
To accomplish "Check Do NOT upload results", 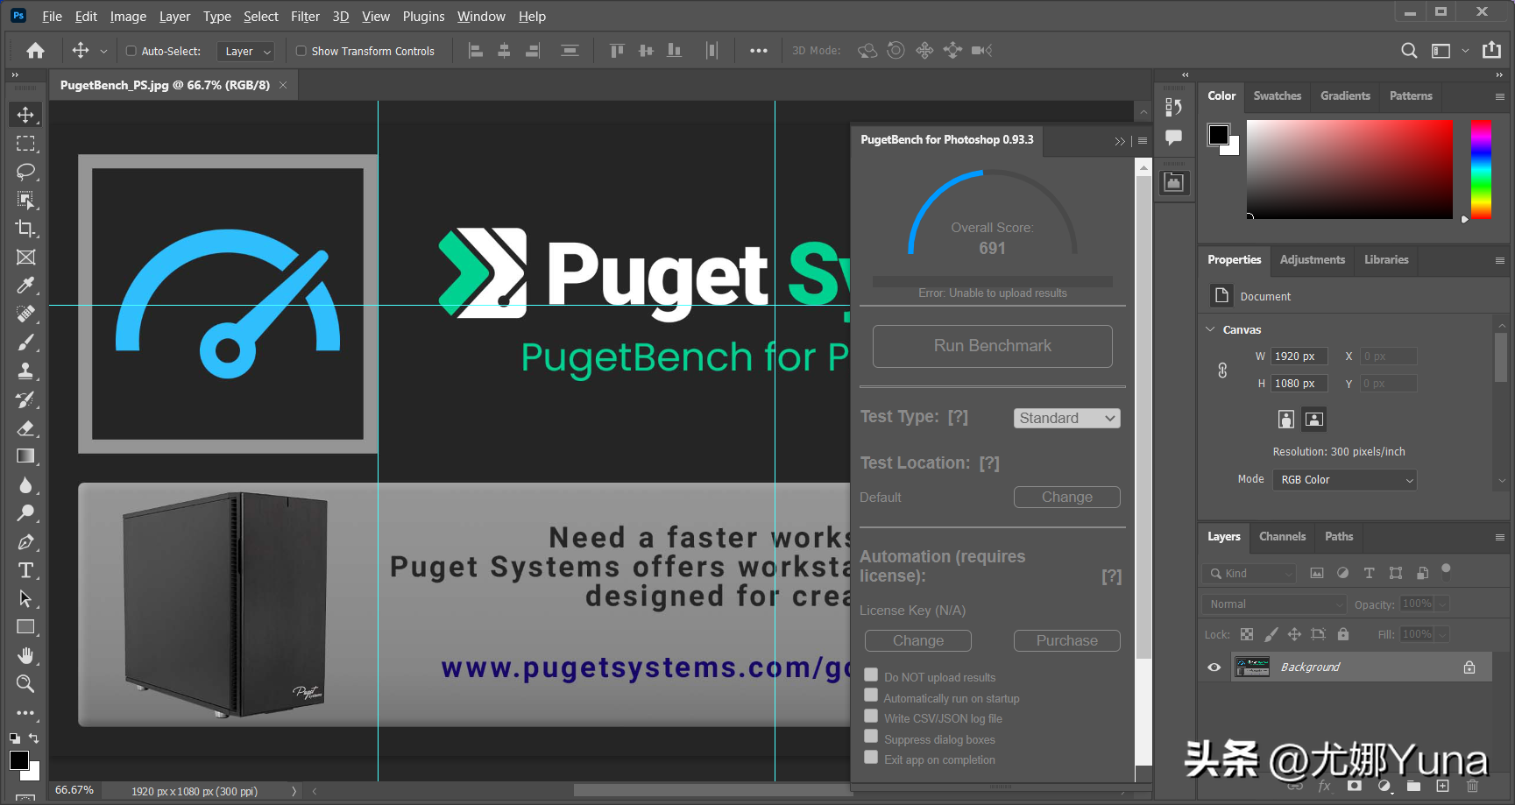I will tap(871, 674).
